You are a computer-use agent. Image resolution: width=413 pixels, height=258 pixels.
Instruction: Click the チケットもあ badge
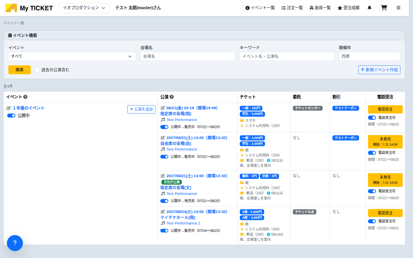305,212
